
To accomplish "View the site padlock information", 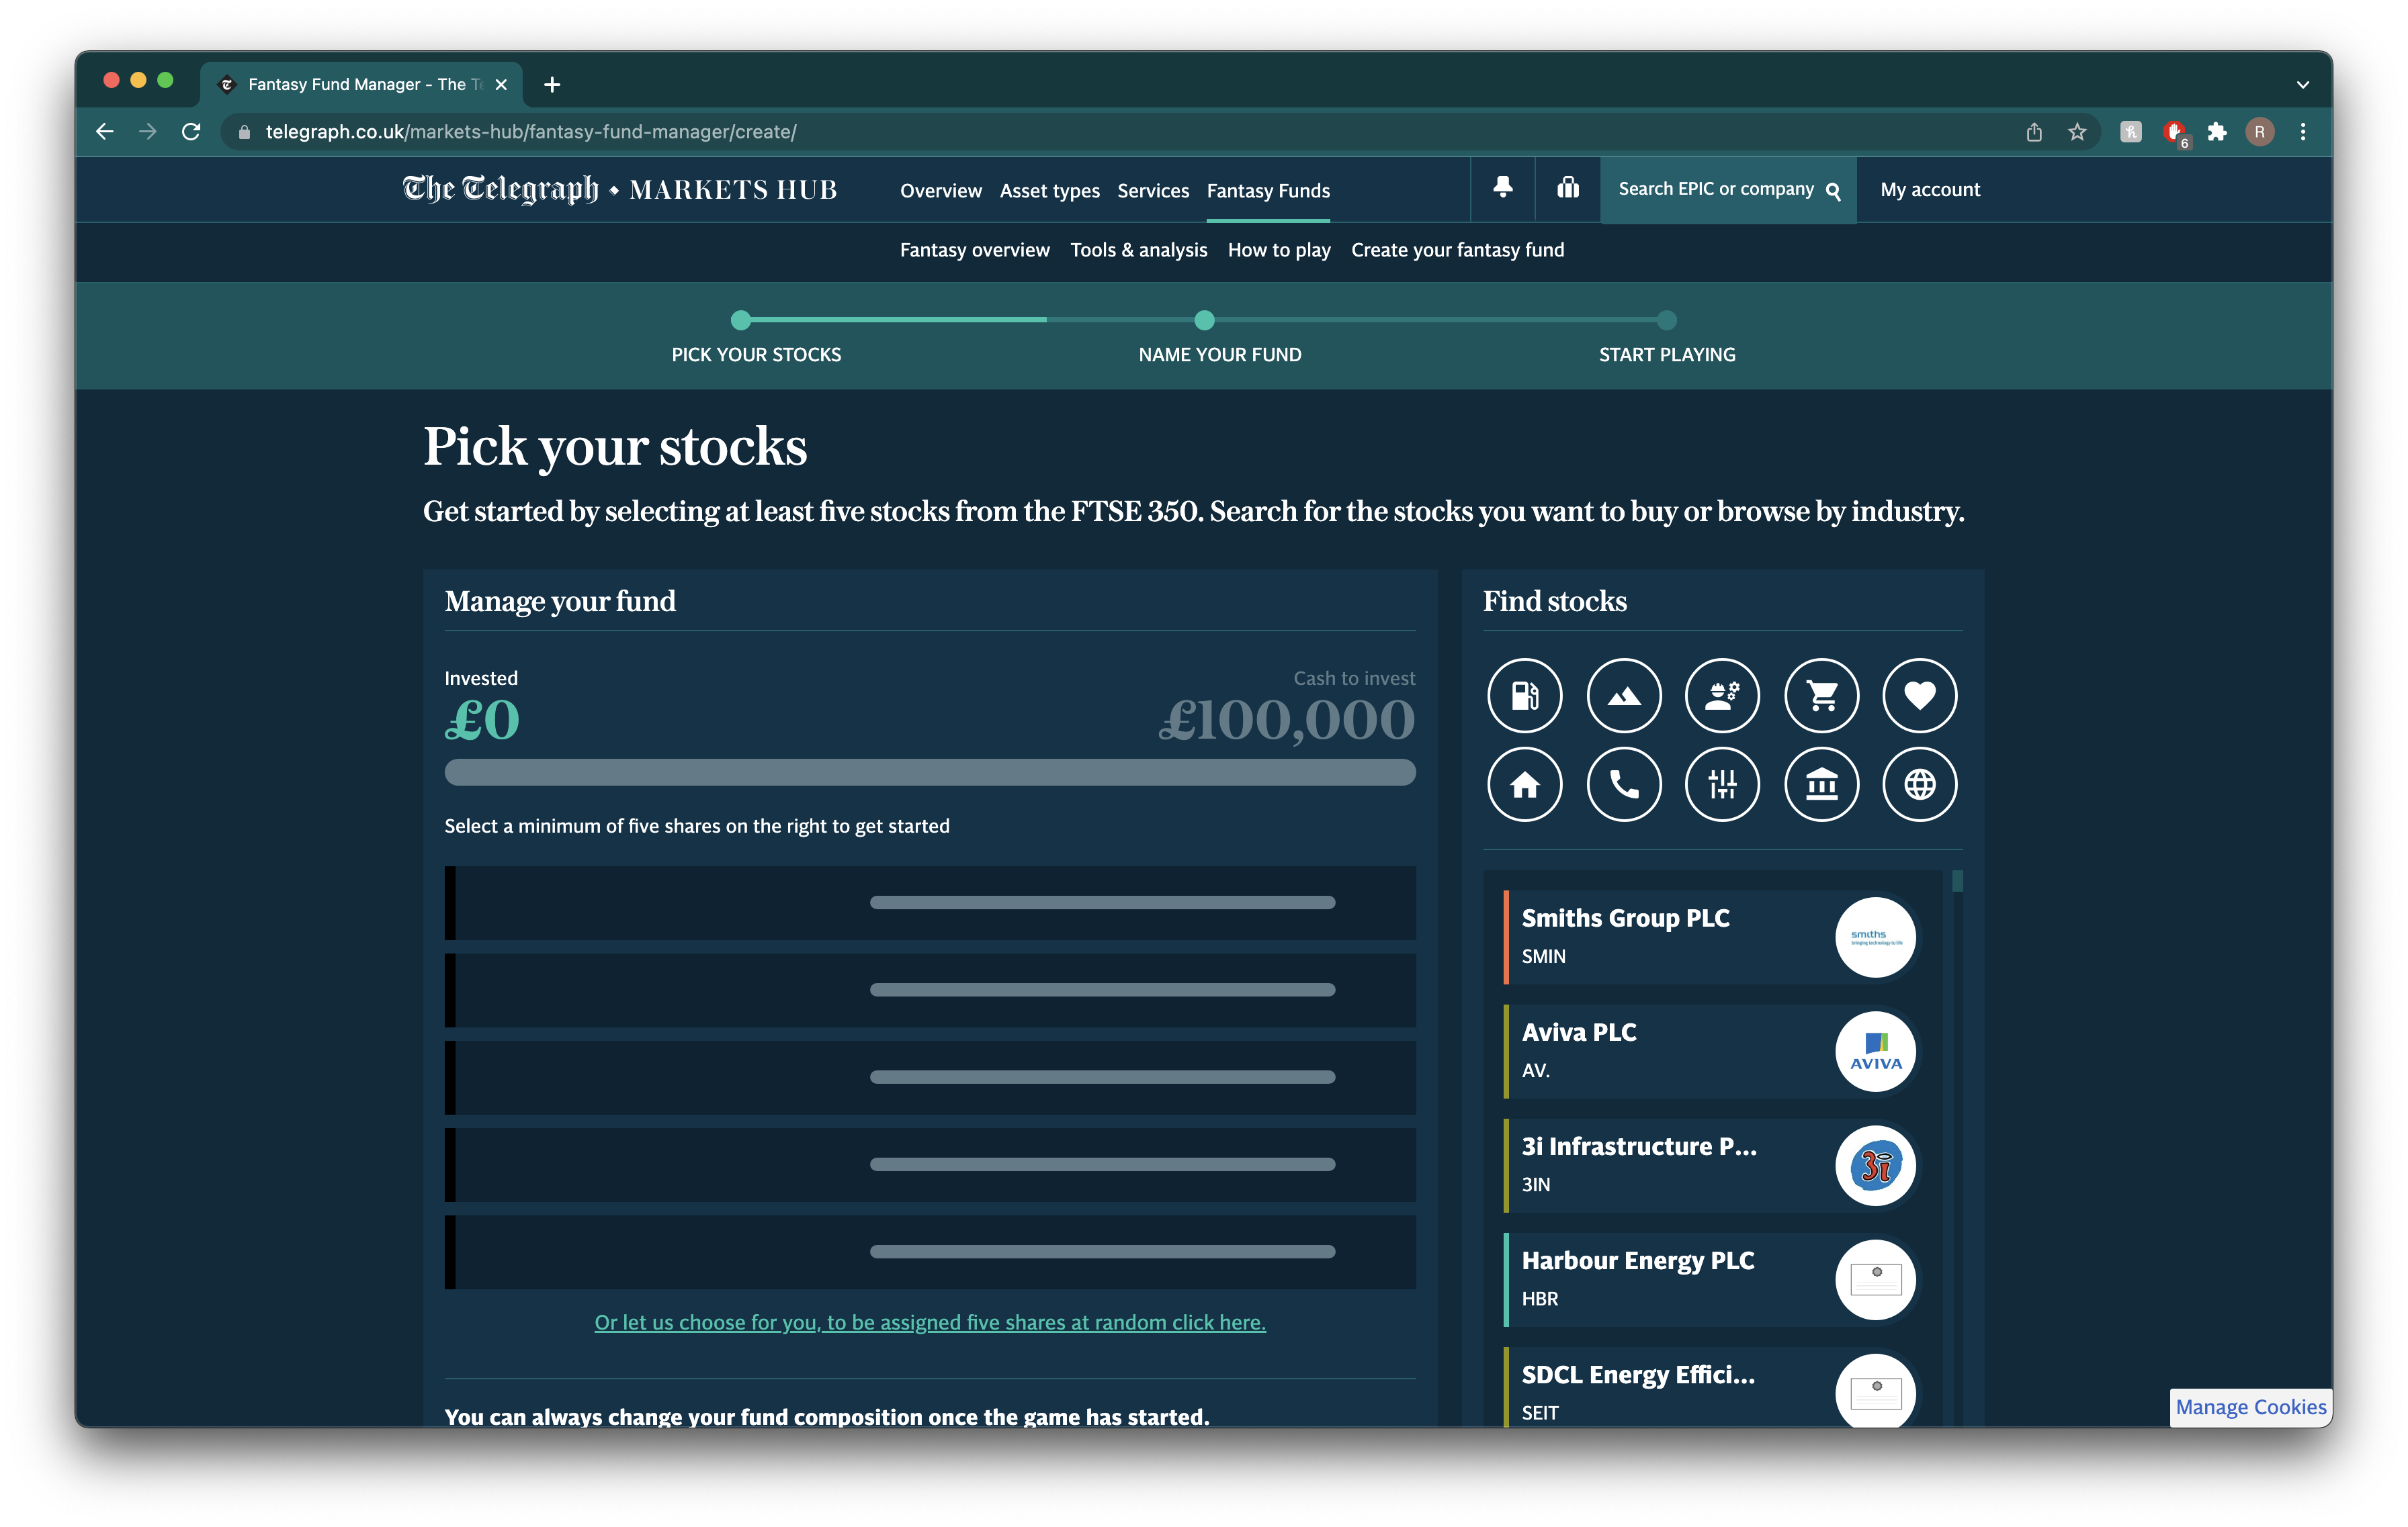I will [x=244, y=132].
